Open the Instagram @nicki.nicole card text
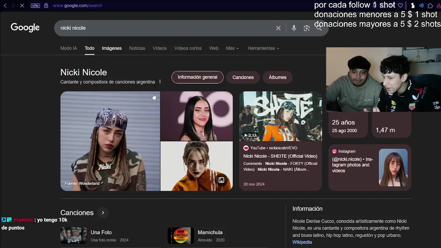441x248 pixels. [352, 165]
